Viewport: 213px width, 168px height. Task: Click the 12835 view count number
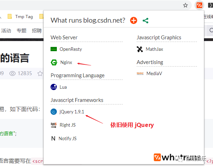pos(25,73)
